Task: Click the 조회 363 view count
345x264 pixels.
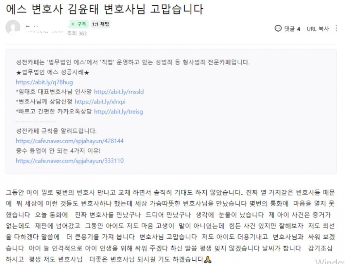Action: [x=77, y=33]
